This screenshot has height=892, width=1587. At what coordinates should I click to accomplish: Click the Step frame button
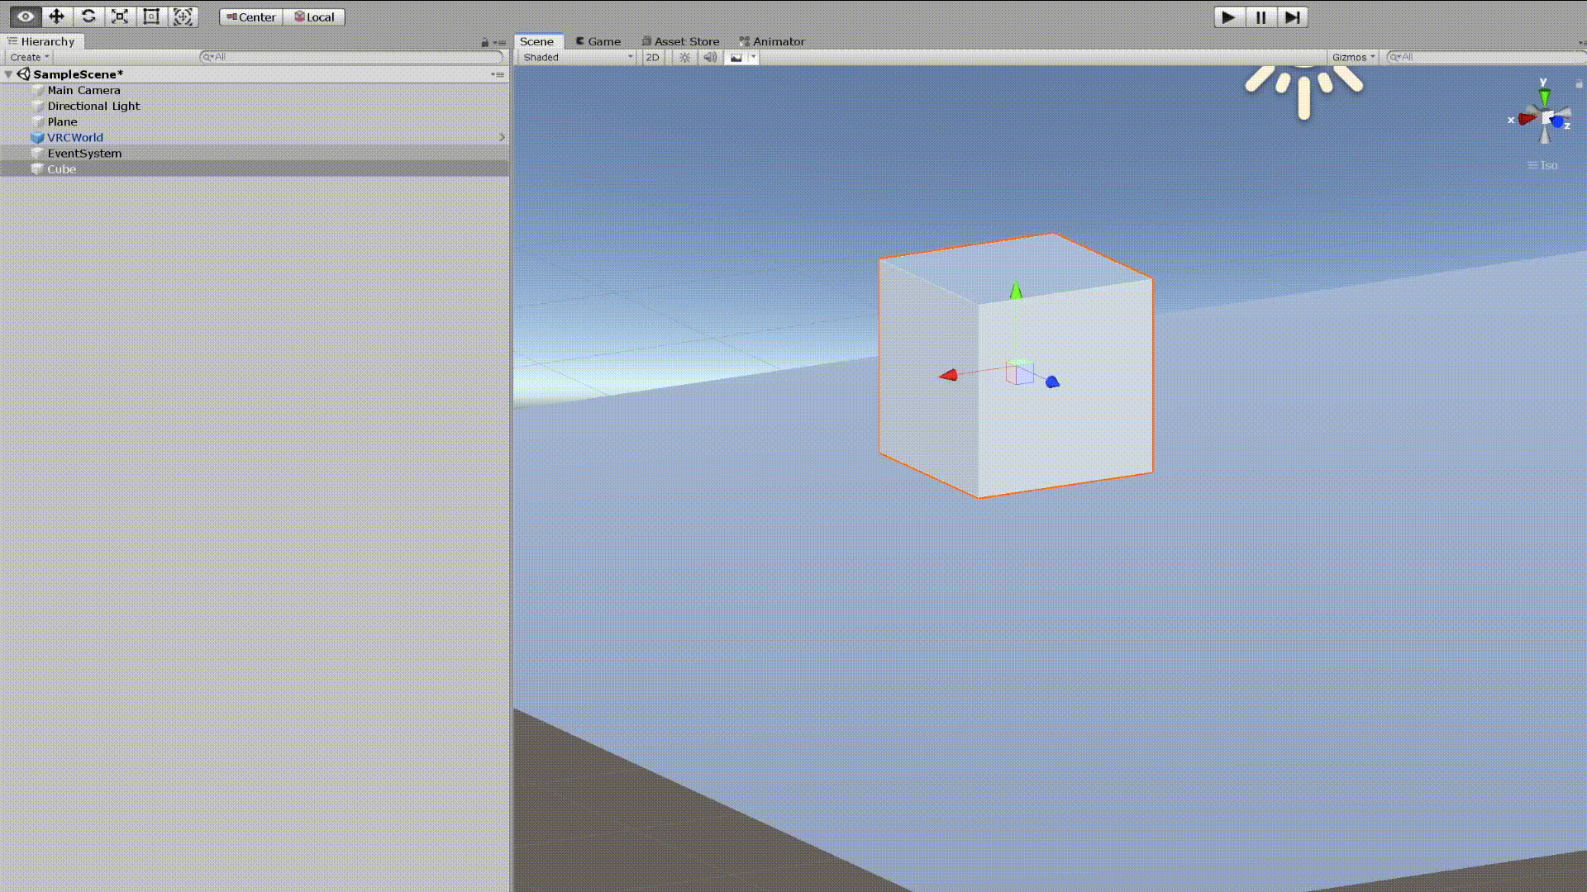tap(1292, 17)
